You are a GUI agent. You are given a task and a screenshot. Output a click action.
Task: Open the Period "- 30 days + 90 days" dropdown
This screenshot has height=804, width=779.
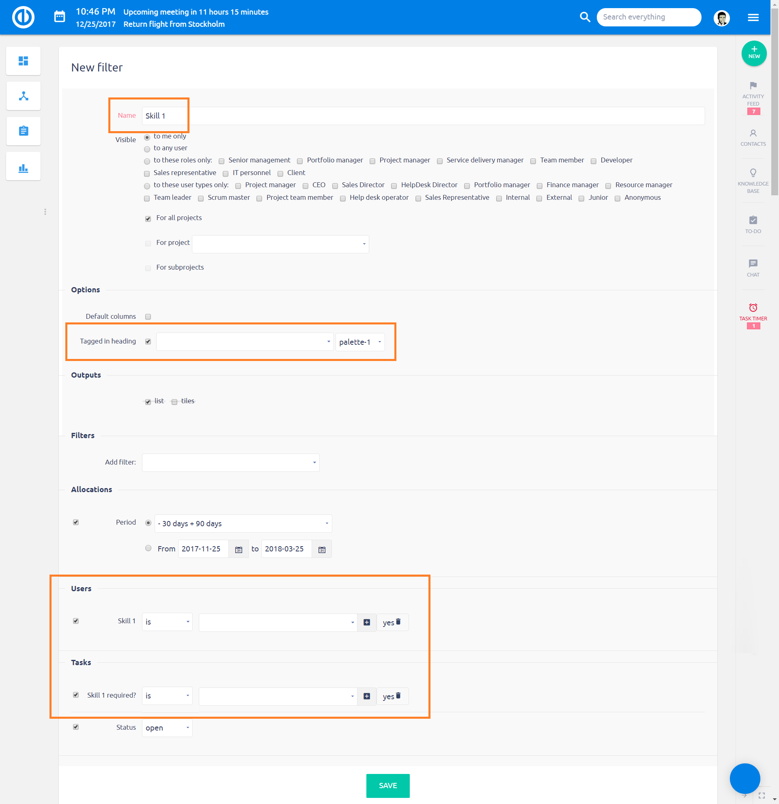click(243, 523)
